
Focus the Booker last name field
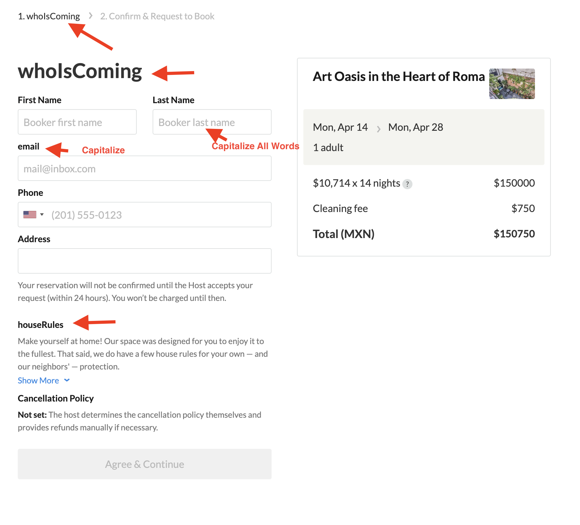point(212,122)
